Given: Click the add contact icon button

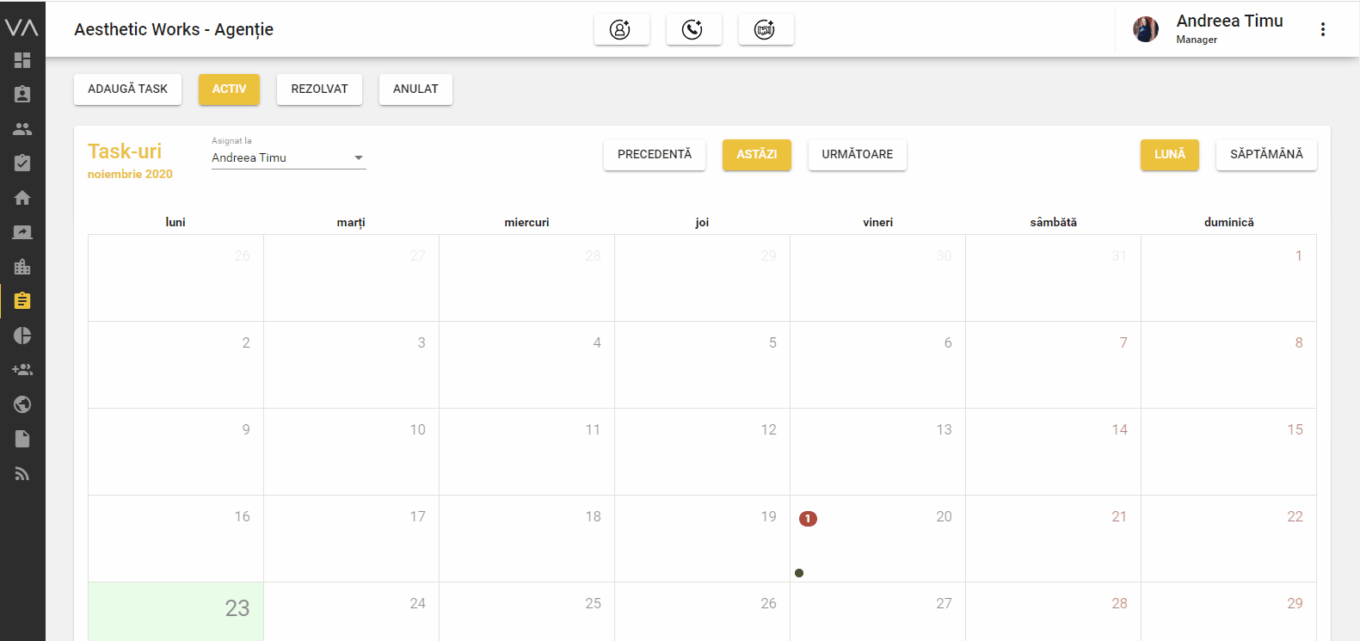Looking at the screenshot, I should pos(620,29).
